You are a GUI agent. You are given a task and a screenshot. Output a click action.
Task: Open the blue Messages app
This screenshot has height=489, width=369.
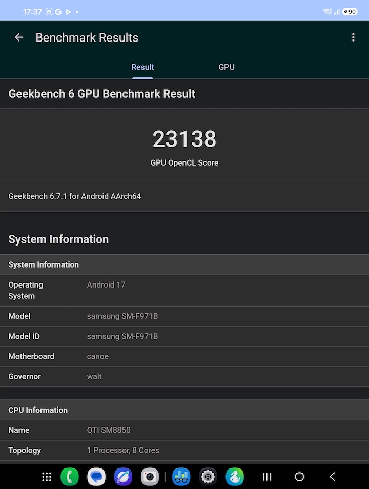(96, 477)
